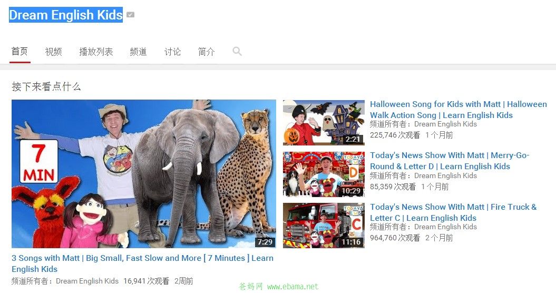Click the 964,760 次观看 view count

click(x=395, y=238)
